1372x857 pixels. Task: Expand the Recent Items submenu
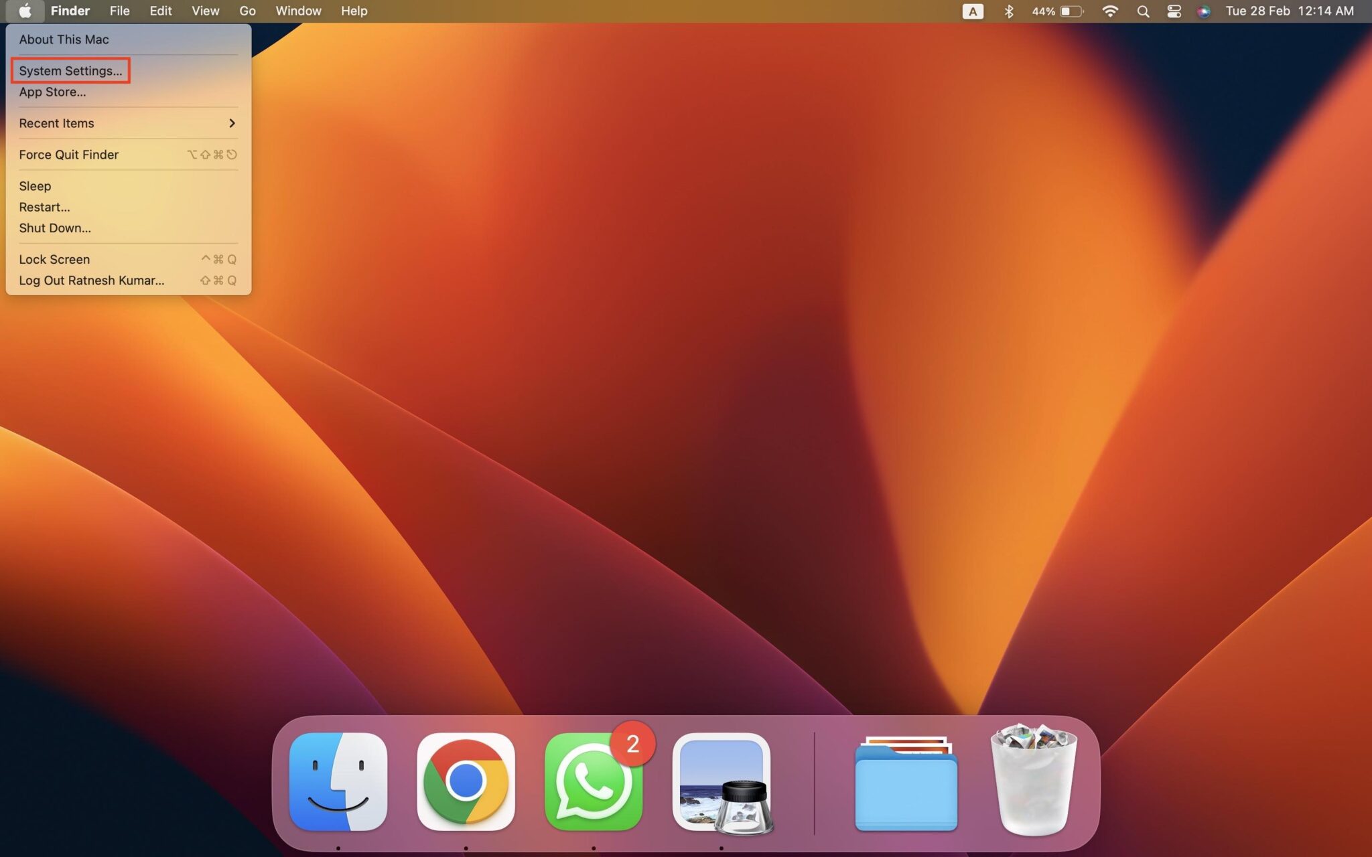[56, 123]
